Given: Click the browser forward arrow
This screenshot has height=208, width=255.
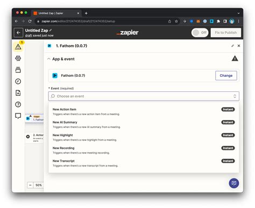Looking at the screenshot, I should pos(23,21).
